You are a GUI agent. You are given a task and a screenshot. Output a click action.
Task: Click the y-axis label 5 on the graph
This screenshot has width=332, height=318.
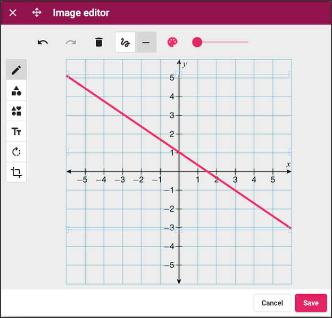pos(172,78)
